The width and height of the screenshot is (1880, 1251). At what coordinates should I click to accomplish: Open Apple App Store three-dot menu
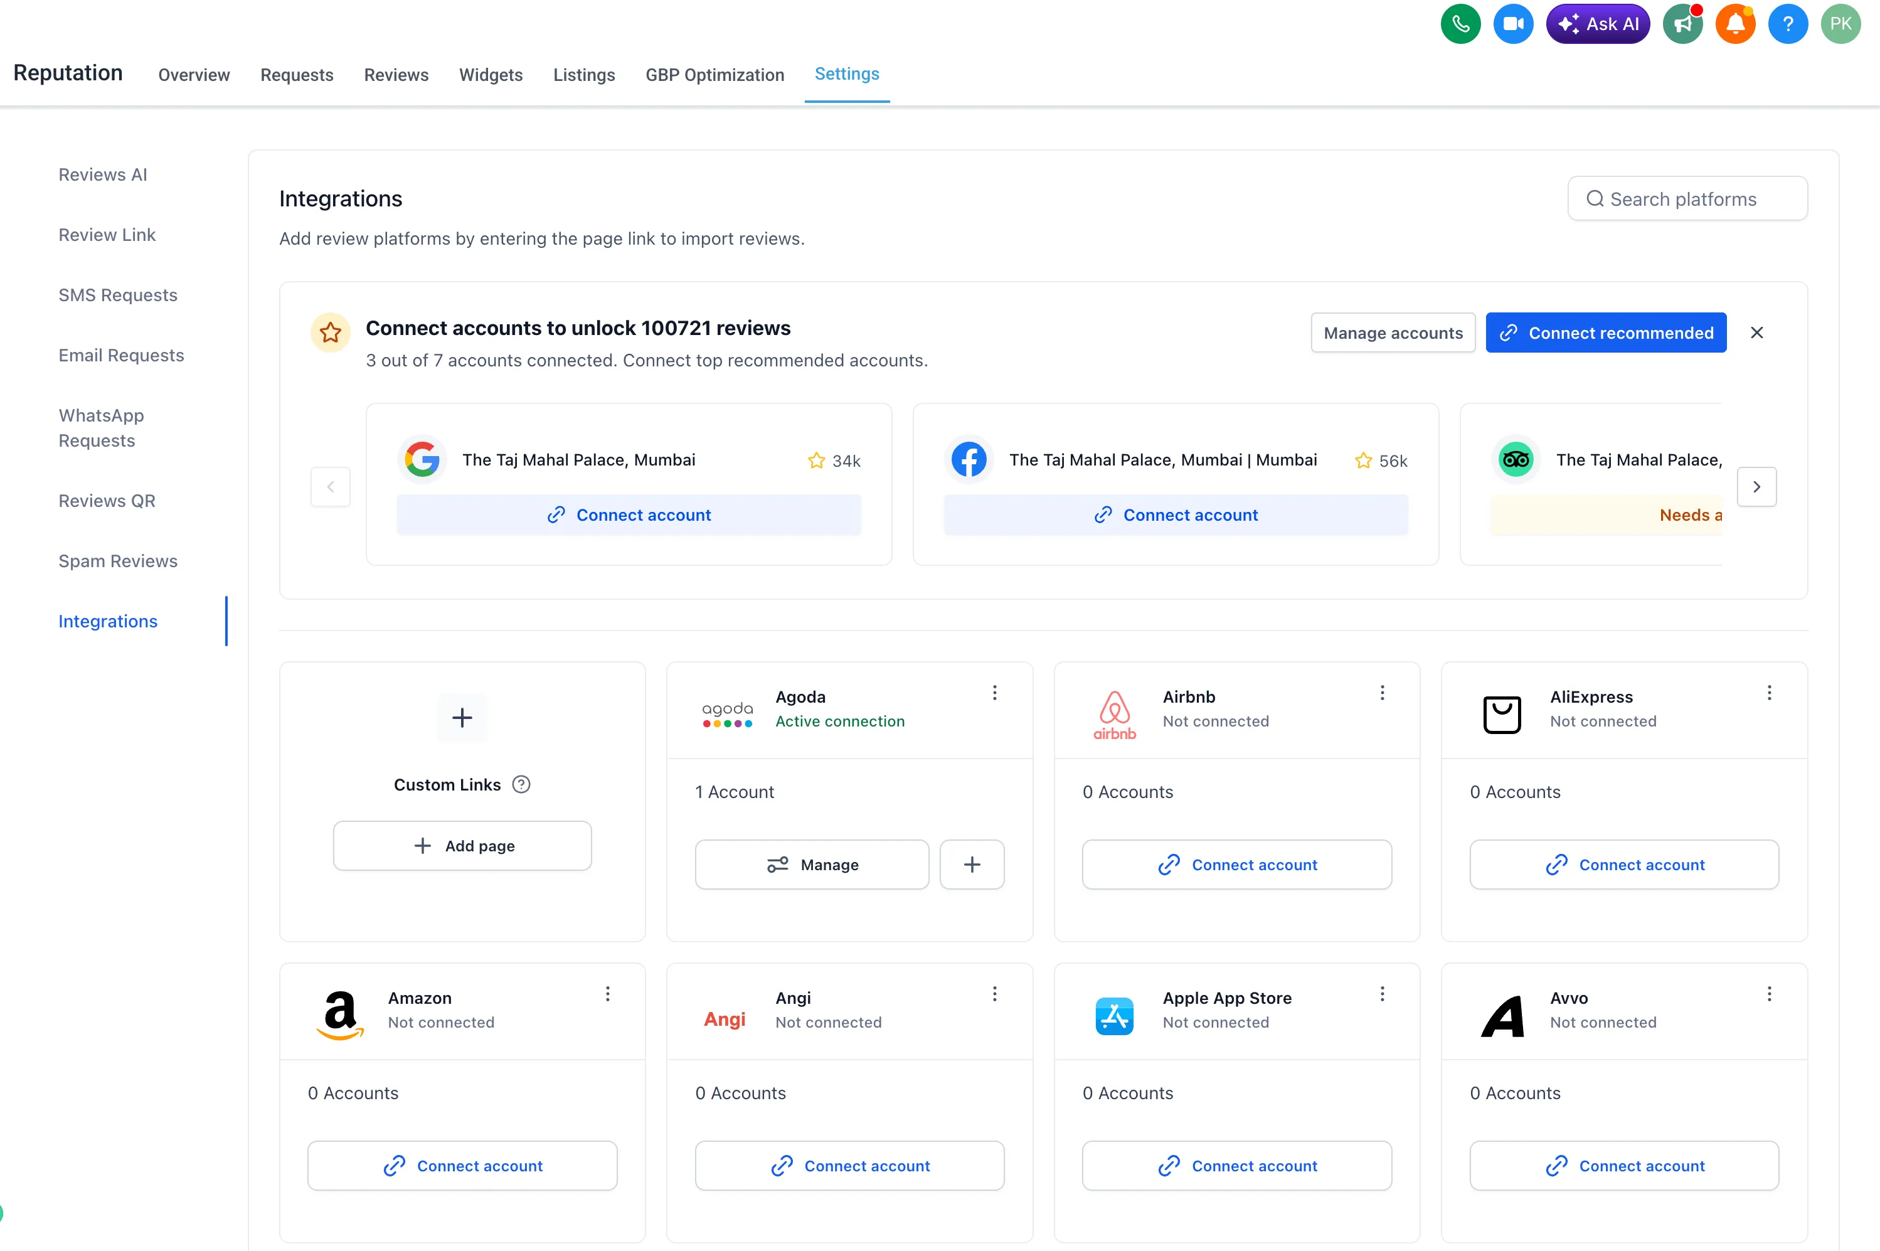pos(1383,993)
